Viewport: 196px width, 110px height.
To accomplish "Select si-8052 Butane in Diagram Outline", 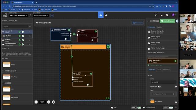I will [x=17, y=40].
